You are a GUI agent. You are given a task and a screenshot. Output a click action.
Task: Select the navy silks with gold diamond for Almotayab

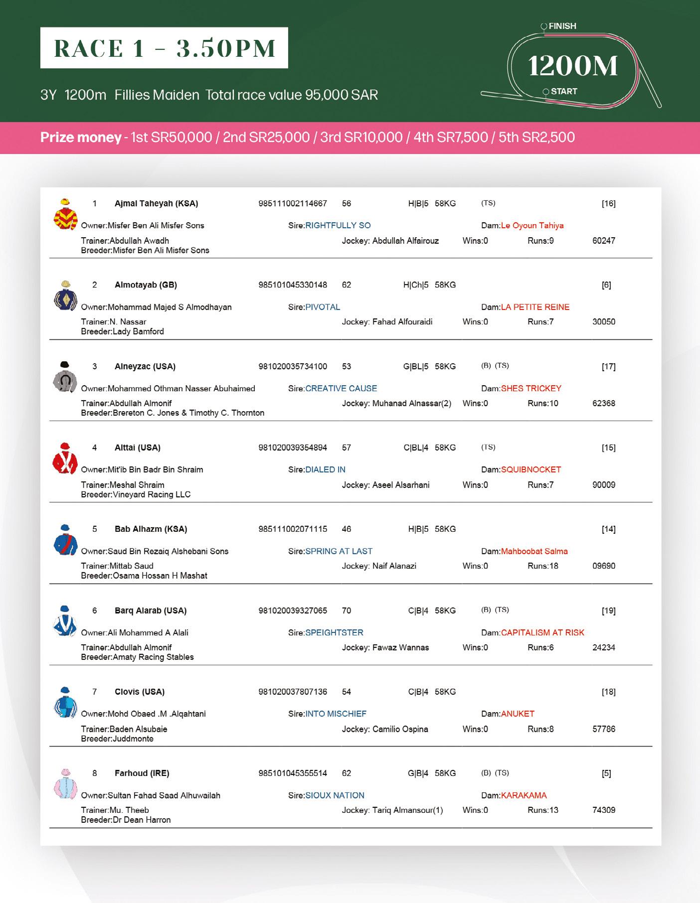coord(65,296)
